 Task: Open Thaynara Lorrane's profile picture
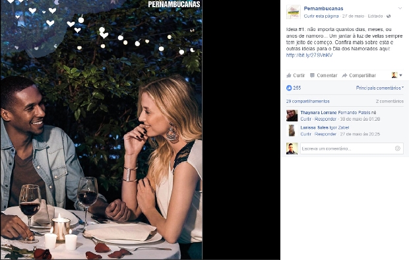(x=292, y=115)
